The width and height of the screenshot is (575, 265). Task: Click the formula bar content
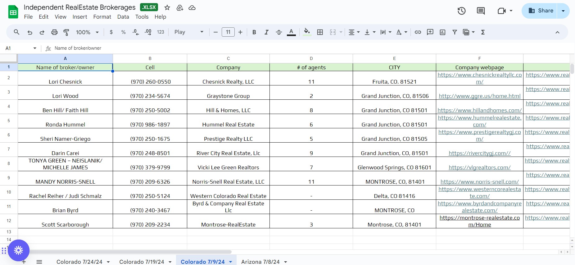pyautogui.click(x=78, y=48)
